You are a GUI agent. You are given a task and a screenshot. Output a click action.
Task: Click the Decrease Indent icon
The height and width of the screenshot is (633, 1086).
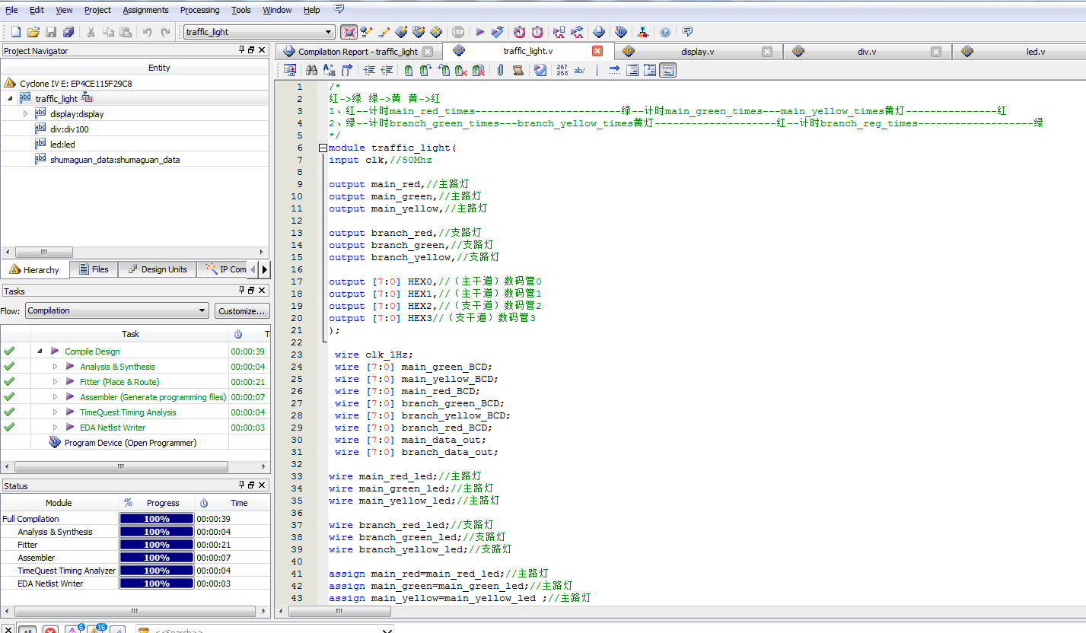387,70
